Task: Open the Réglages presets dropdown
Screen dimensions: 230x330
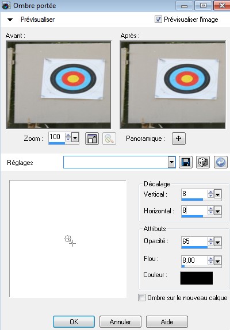Action: tap(172, 162)
